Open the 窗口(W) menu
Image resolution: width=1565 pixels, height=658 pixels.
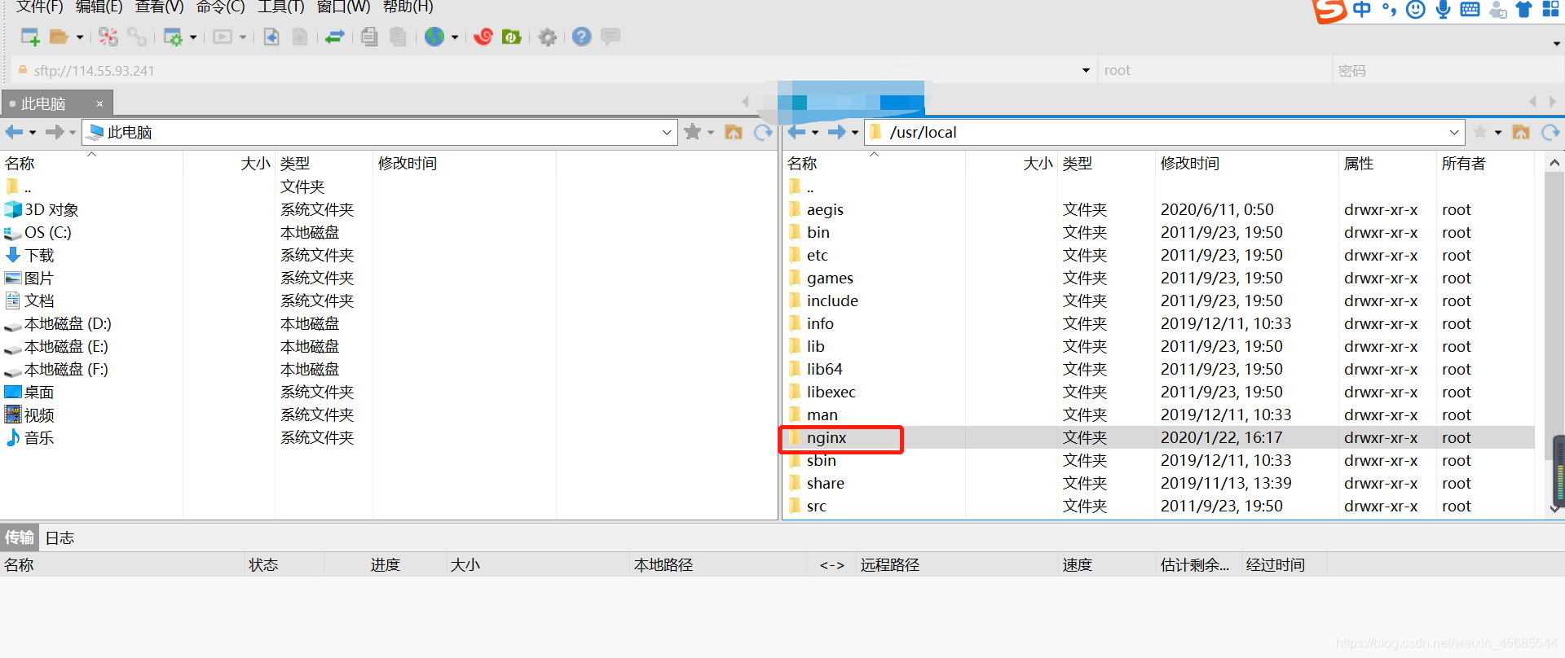pyautogui.click(x=343, y=7)
